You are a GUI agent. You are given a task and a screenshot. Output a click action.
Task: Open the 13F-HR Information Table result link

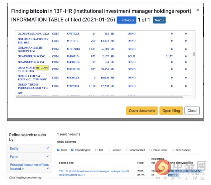94,173
